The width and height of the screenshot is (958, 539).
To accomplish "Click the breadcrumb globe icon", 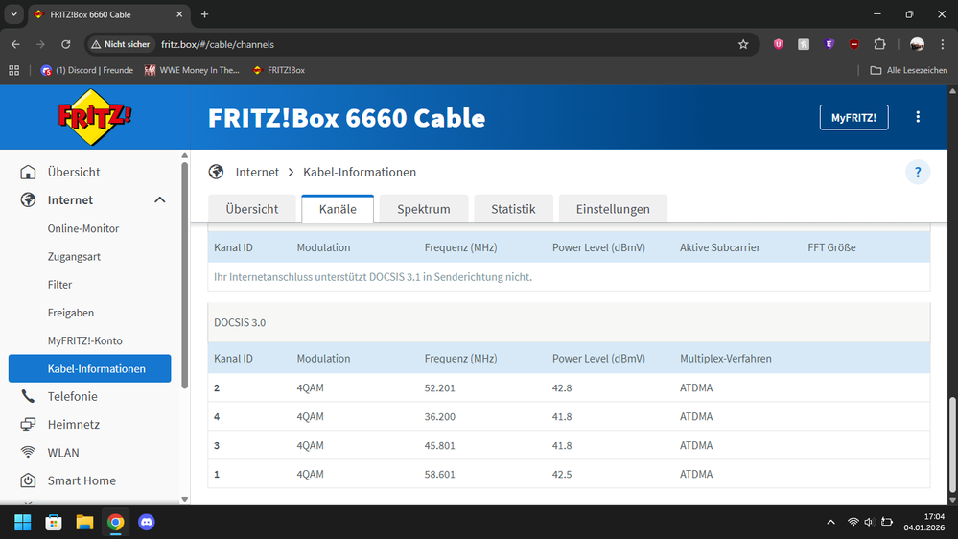I will pos(216,172).
